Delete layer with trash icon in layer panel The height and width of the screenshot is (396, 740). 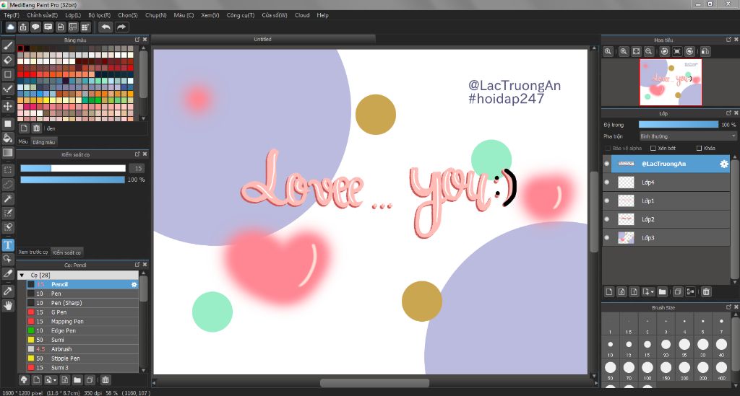click(706, 292)
